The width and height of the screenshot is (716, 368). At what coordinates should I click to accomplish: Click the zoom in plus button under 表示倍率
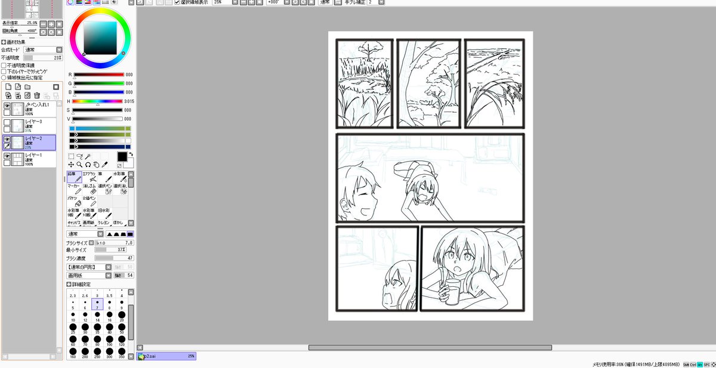[51, 24]
